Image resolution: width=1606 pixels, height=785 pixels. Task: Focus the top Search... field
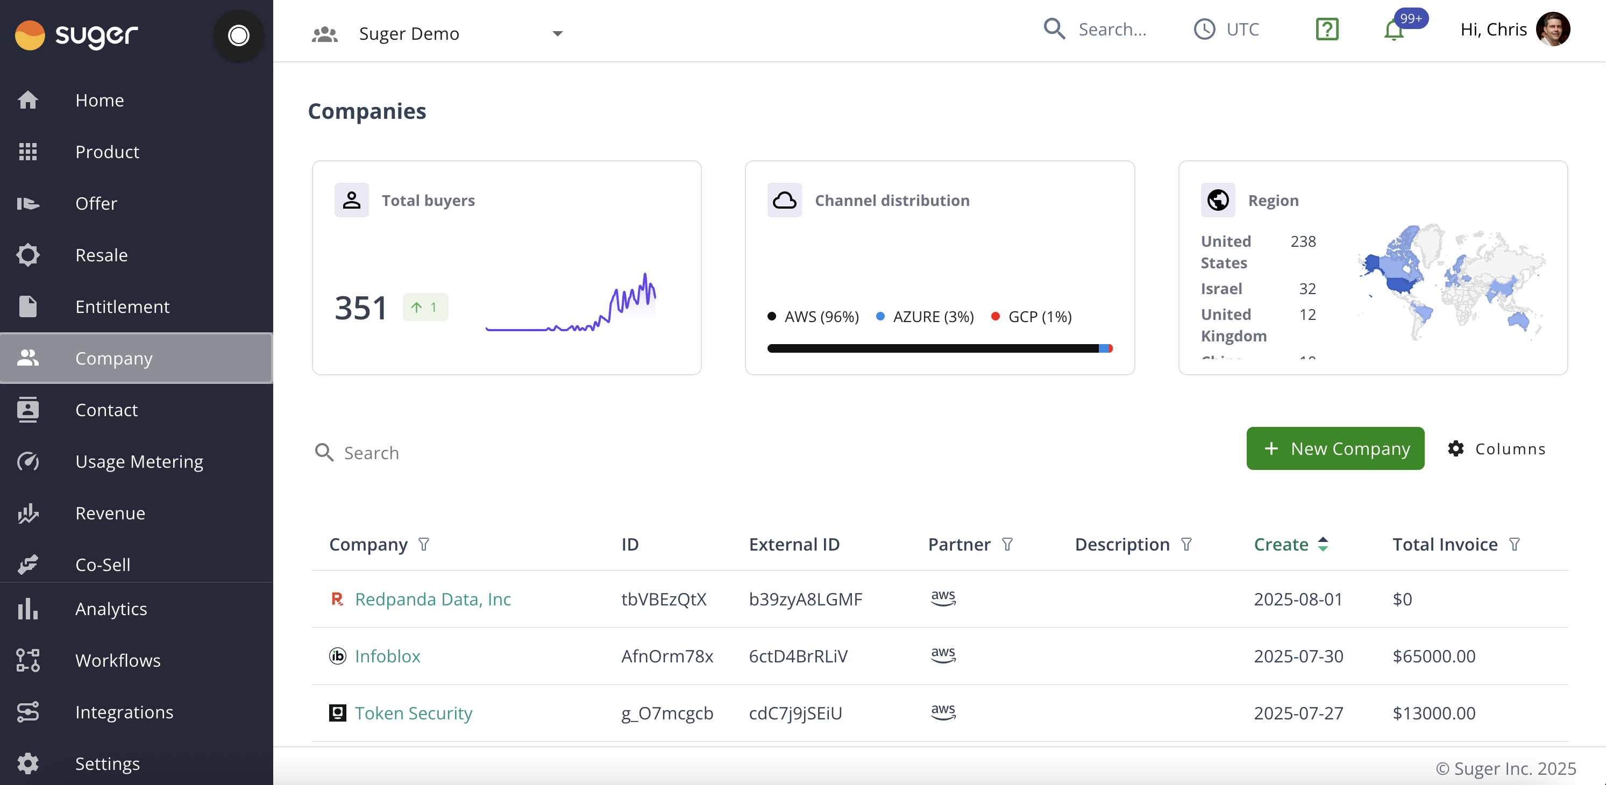tap(1113, 29)
